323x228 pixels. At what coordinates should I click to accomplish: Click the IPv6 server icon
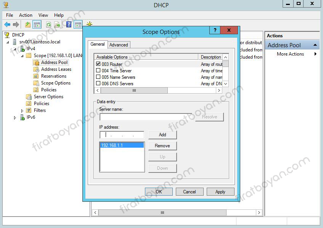(x=22, y=117)
